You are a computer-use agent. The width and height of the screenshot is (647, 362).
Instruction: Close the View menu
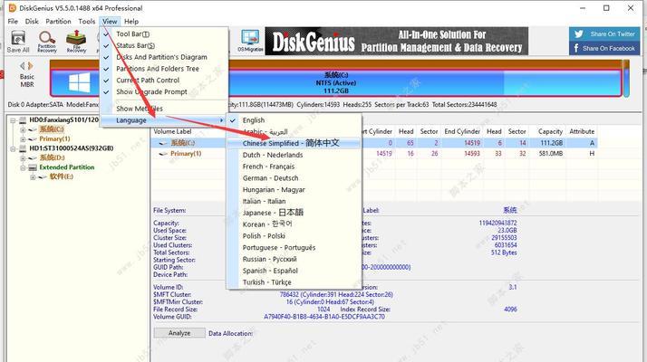pos(110,22)
